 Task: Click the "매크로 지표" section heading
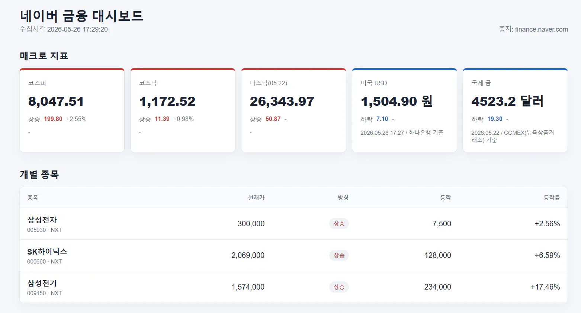pos(44,56)
